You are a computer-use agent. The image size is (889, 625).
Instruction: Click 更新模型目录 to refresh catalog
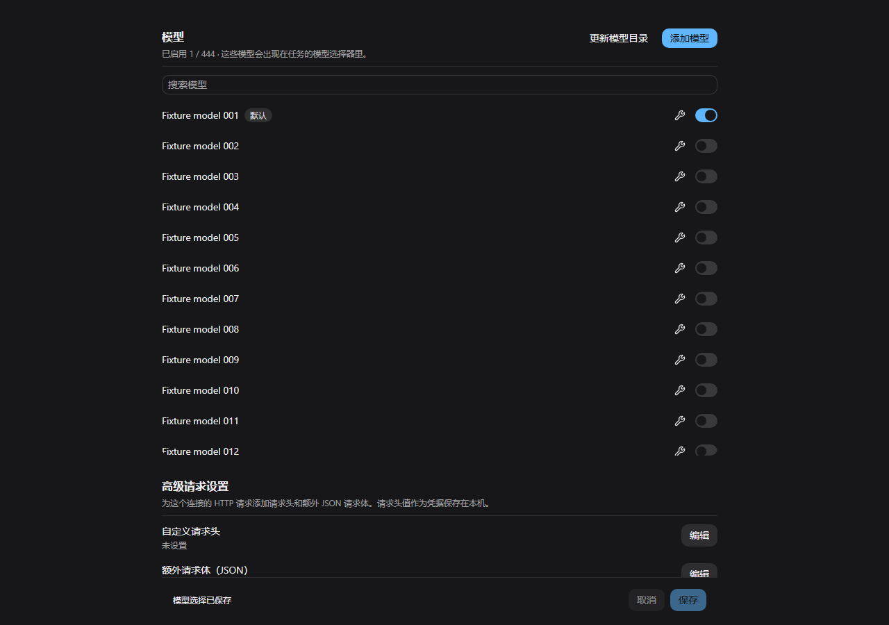tap(619, 38)
